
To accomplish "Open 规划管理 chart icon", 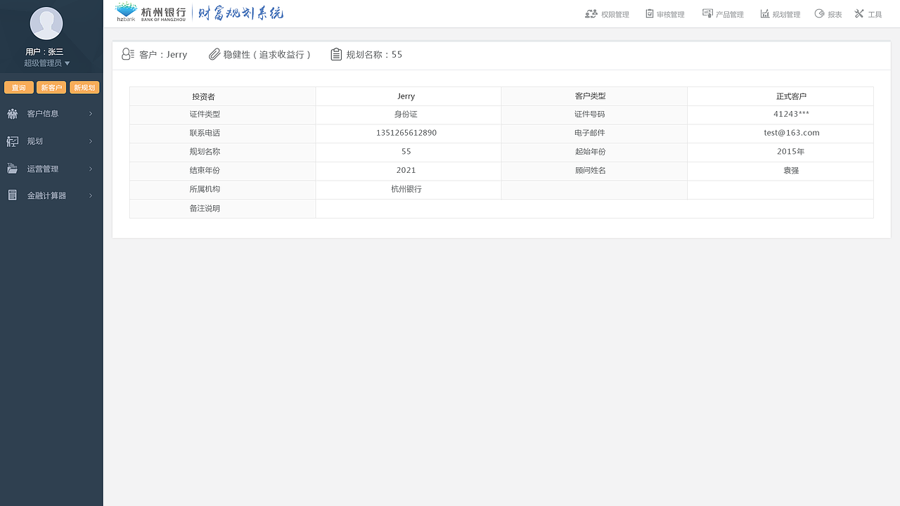I will click(764, 13).
